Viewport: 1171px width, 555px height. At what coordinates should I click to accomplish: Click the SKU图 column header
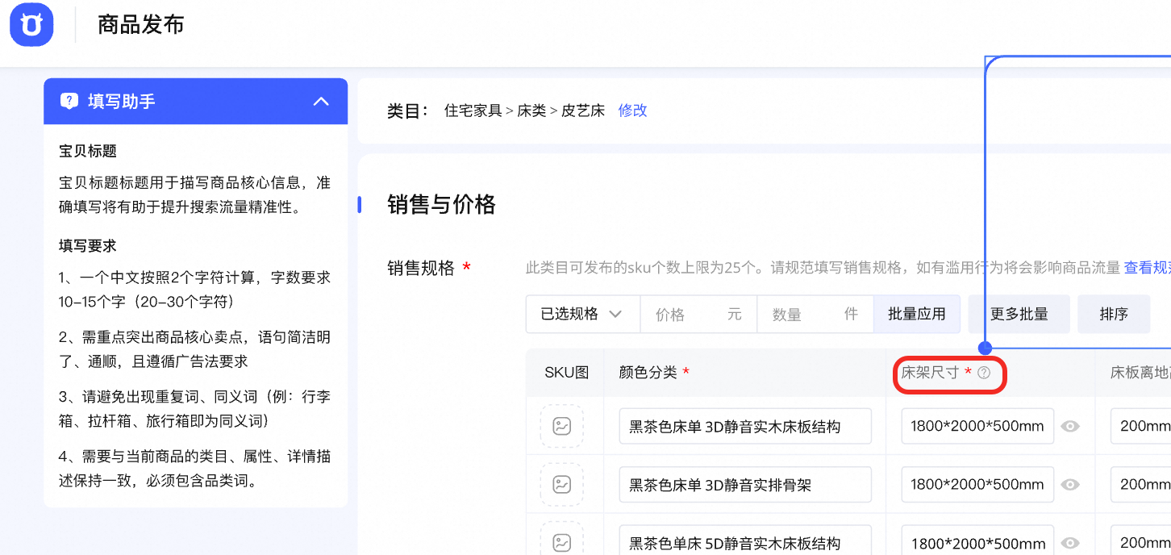(566, 372)
